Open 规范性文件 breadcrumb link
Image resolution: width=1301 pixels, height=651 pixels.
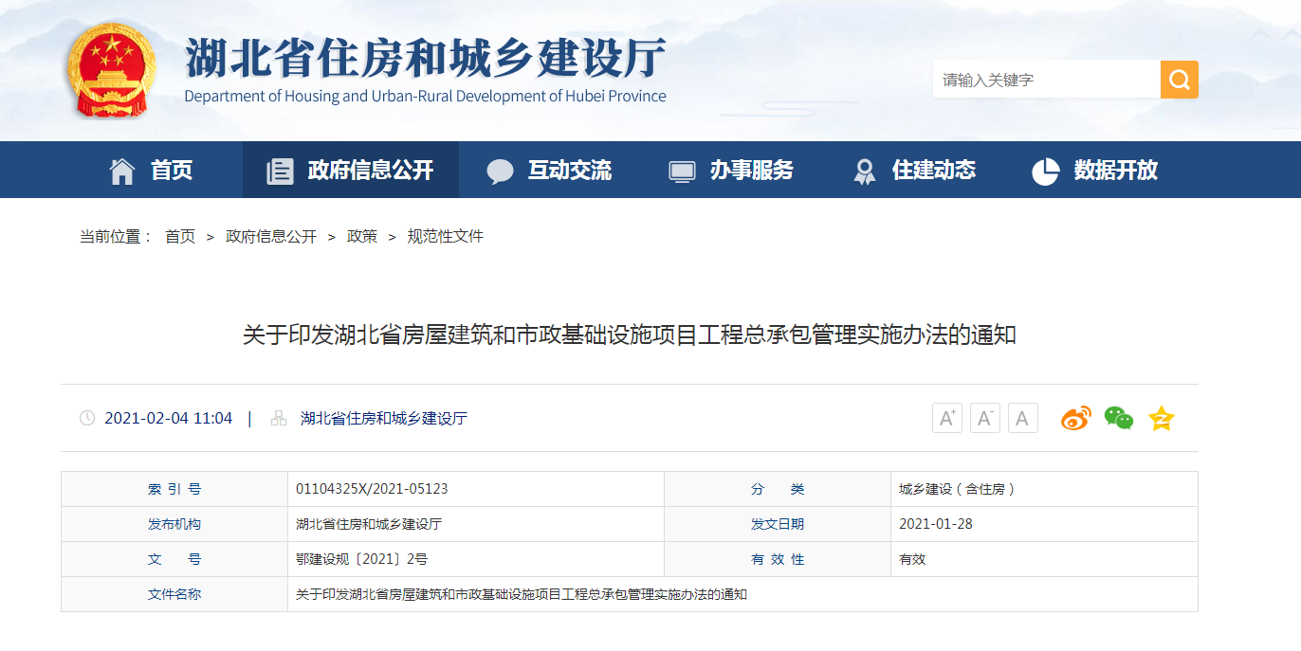(446, 237)
